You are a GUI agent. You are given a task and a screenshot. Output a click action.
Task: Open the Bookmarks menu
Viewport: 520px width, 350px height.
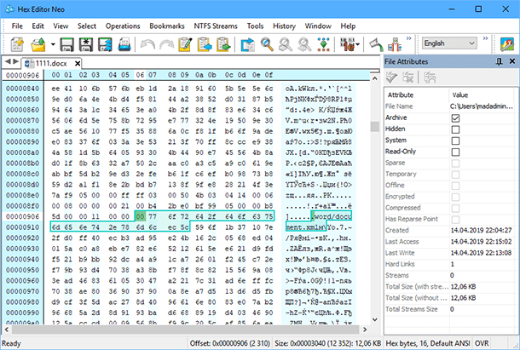[167, 26]
